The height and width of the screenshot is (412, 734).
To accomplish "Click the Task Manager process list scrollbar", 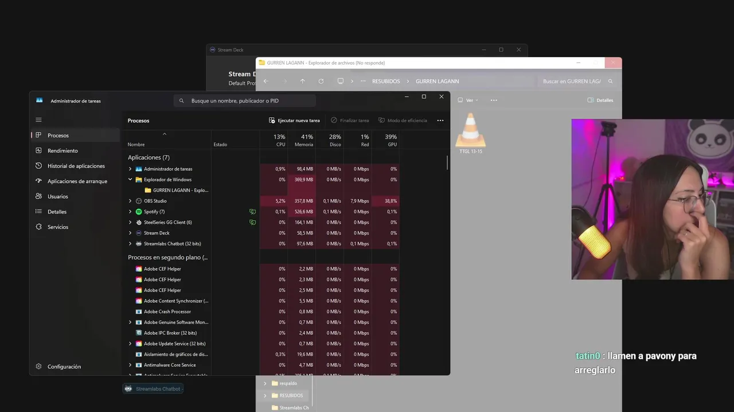I will (447, 162).
